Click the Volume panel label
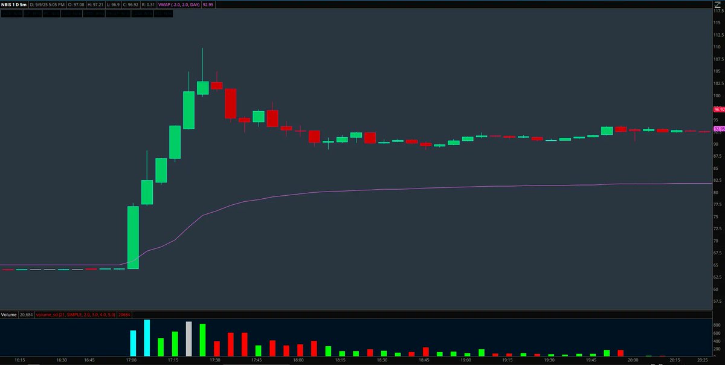The height and width of the screenshot is (365, 725). click(9, 315)
